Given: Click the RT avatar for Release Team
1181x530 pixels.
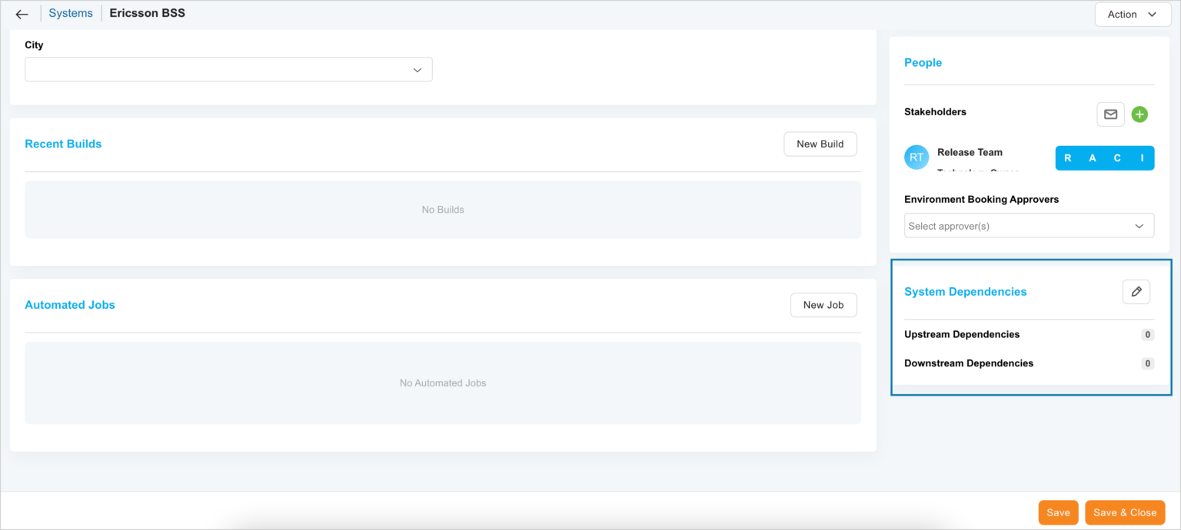Looking at the screenshot, I should click(x=917, y=157).
